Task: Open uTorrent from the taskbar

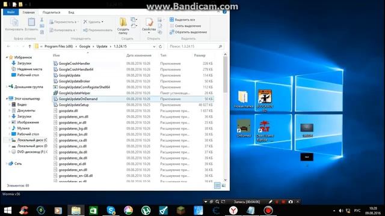Action: coord(146,211)
